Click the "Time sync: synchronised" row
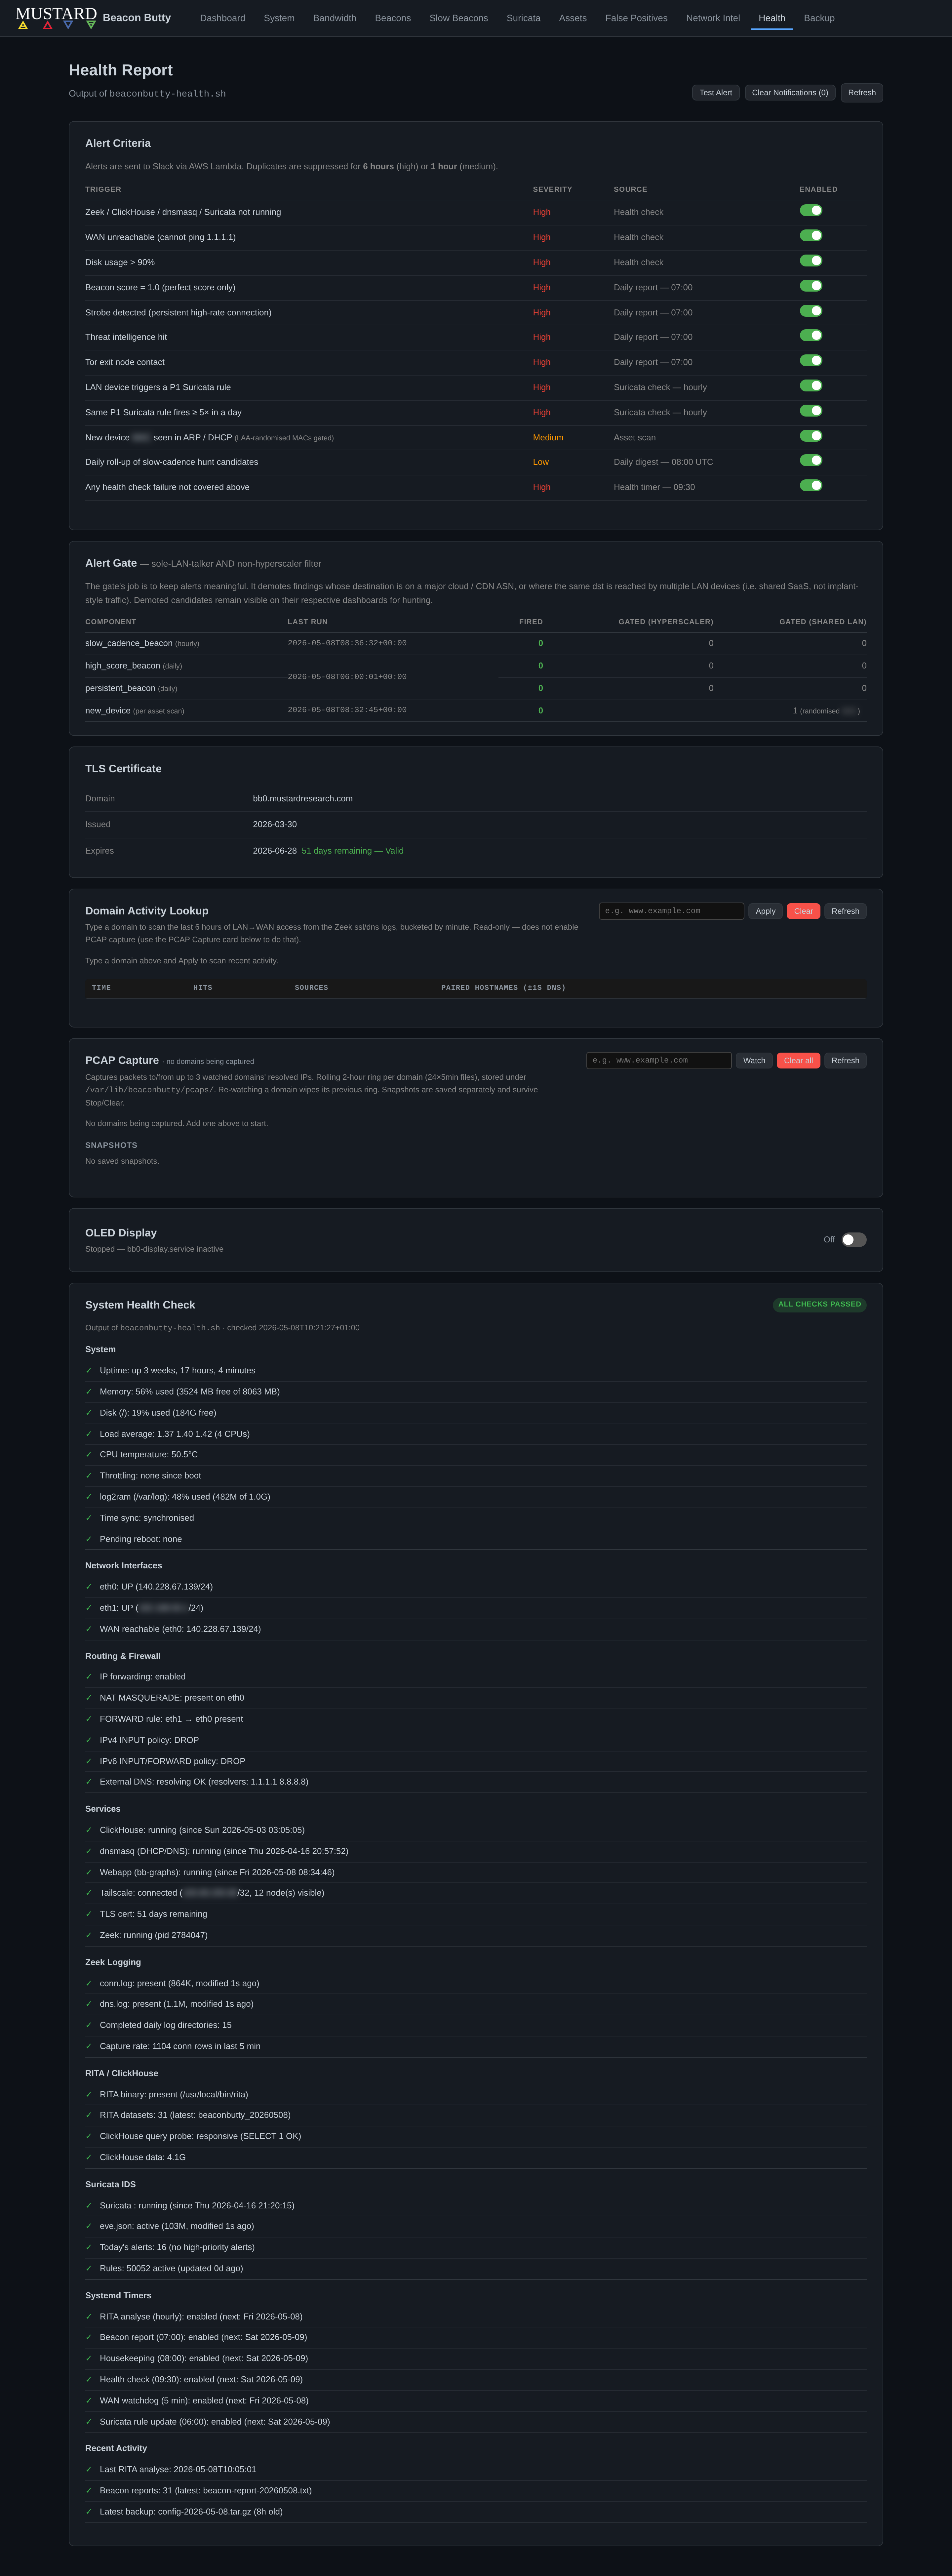This screenshot has height=2576, width=952. [x=476, y=1518]
